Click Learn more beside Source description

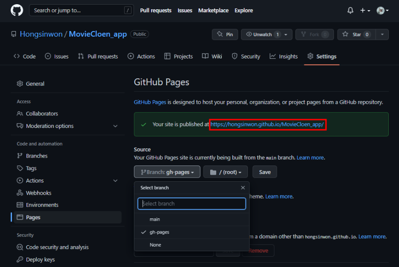coord(310,158)
